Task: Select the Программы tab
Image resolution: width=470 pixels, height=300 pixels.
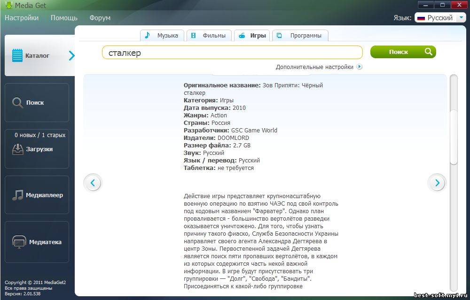Action: pos(300,36)
